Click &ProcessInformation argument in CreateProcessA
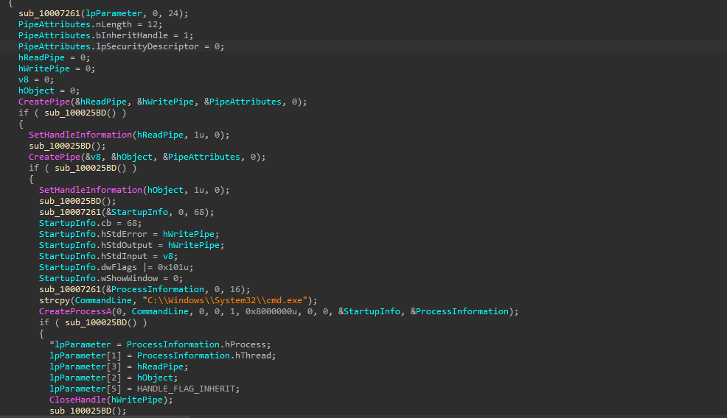The image size is (727, 418). pyautogui.click(x=459, y=311)
